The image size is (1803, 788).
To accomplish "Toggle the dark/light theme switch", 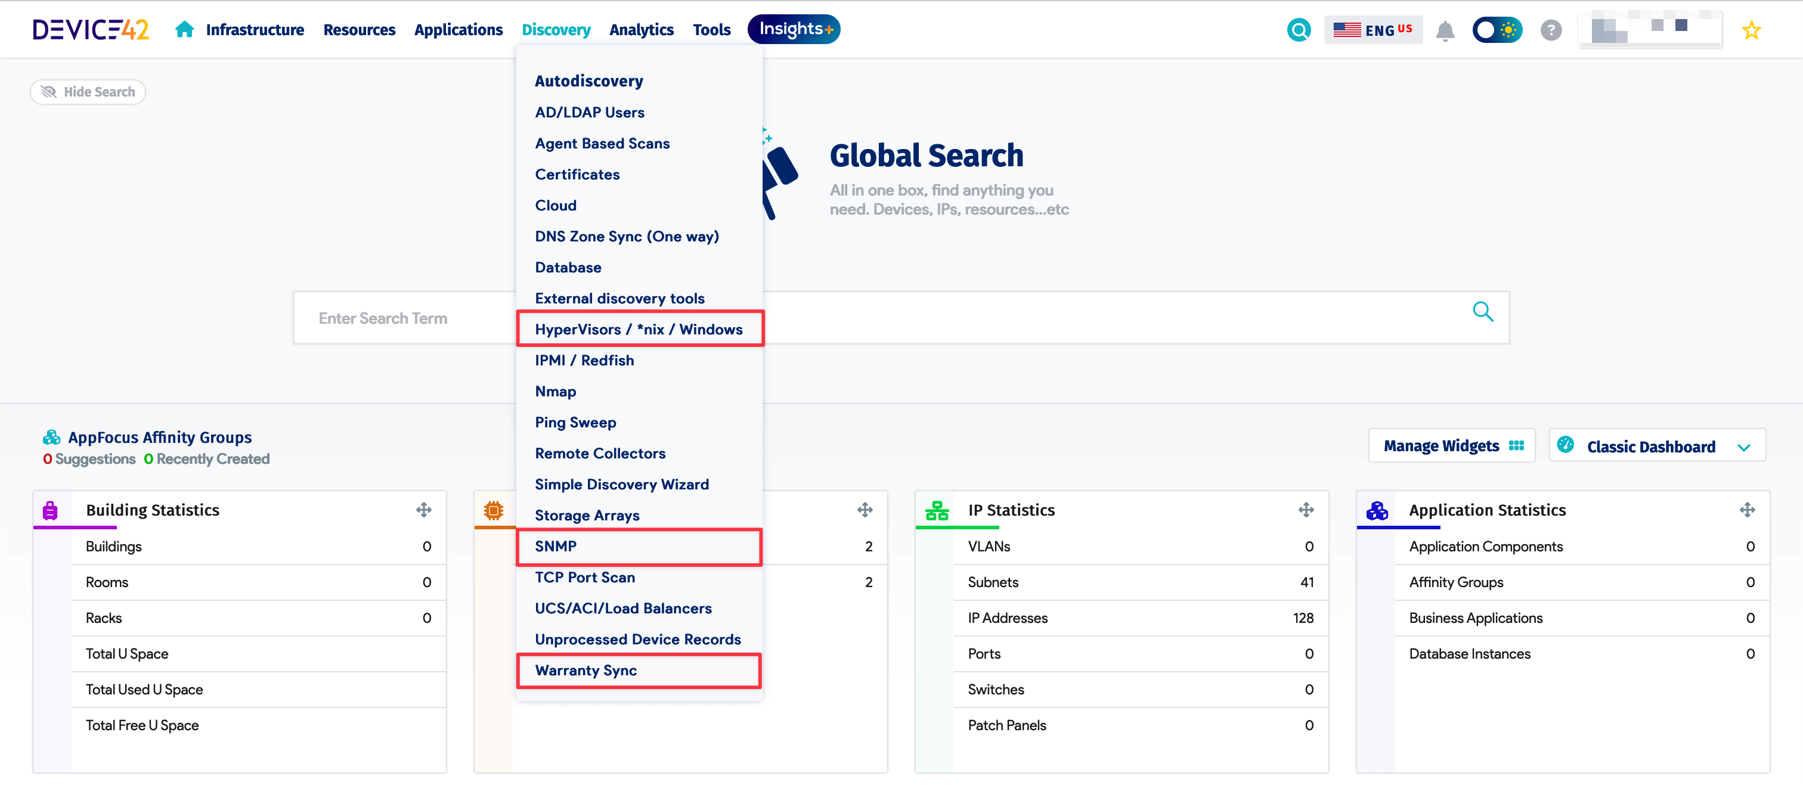I will (x=1497, y=30).
